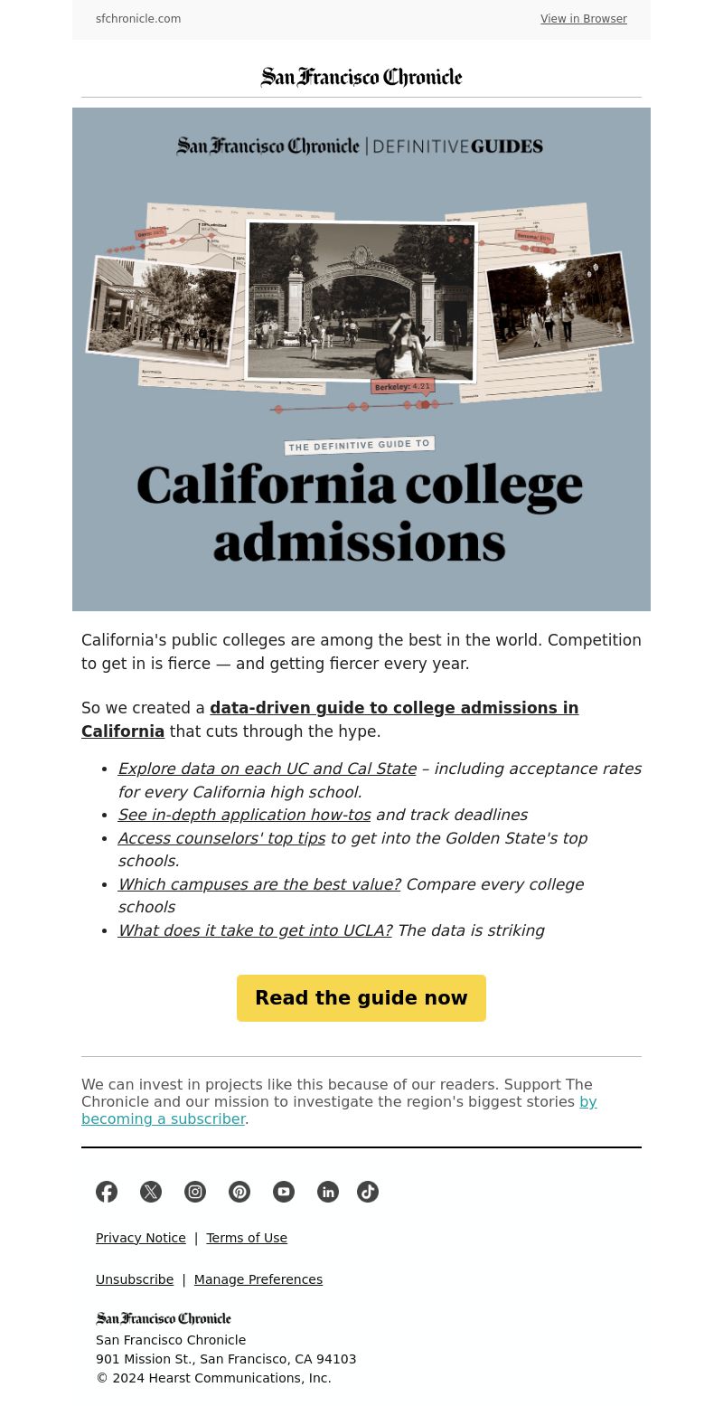Follow Explore data on each UC and Cal State

267,769
